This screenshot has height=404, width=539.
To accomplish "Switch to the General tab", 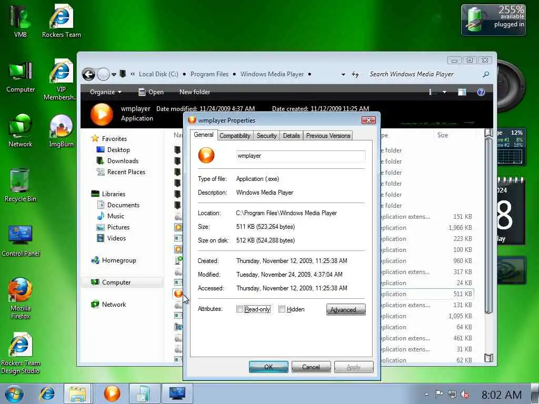I will pyautogui.click(x=204, y=135).
